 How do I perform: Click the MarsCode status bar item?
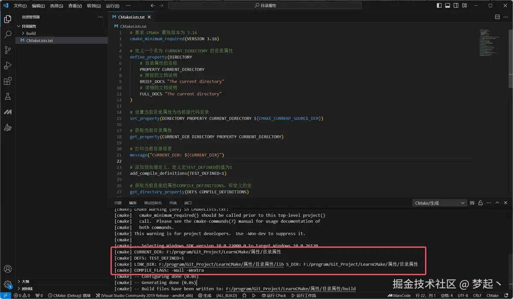click(x=399, y=296)
